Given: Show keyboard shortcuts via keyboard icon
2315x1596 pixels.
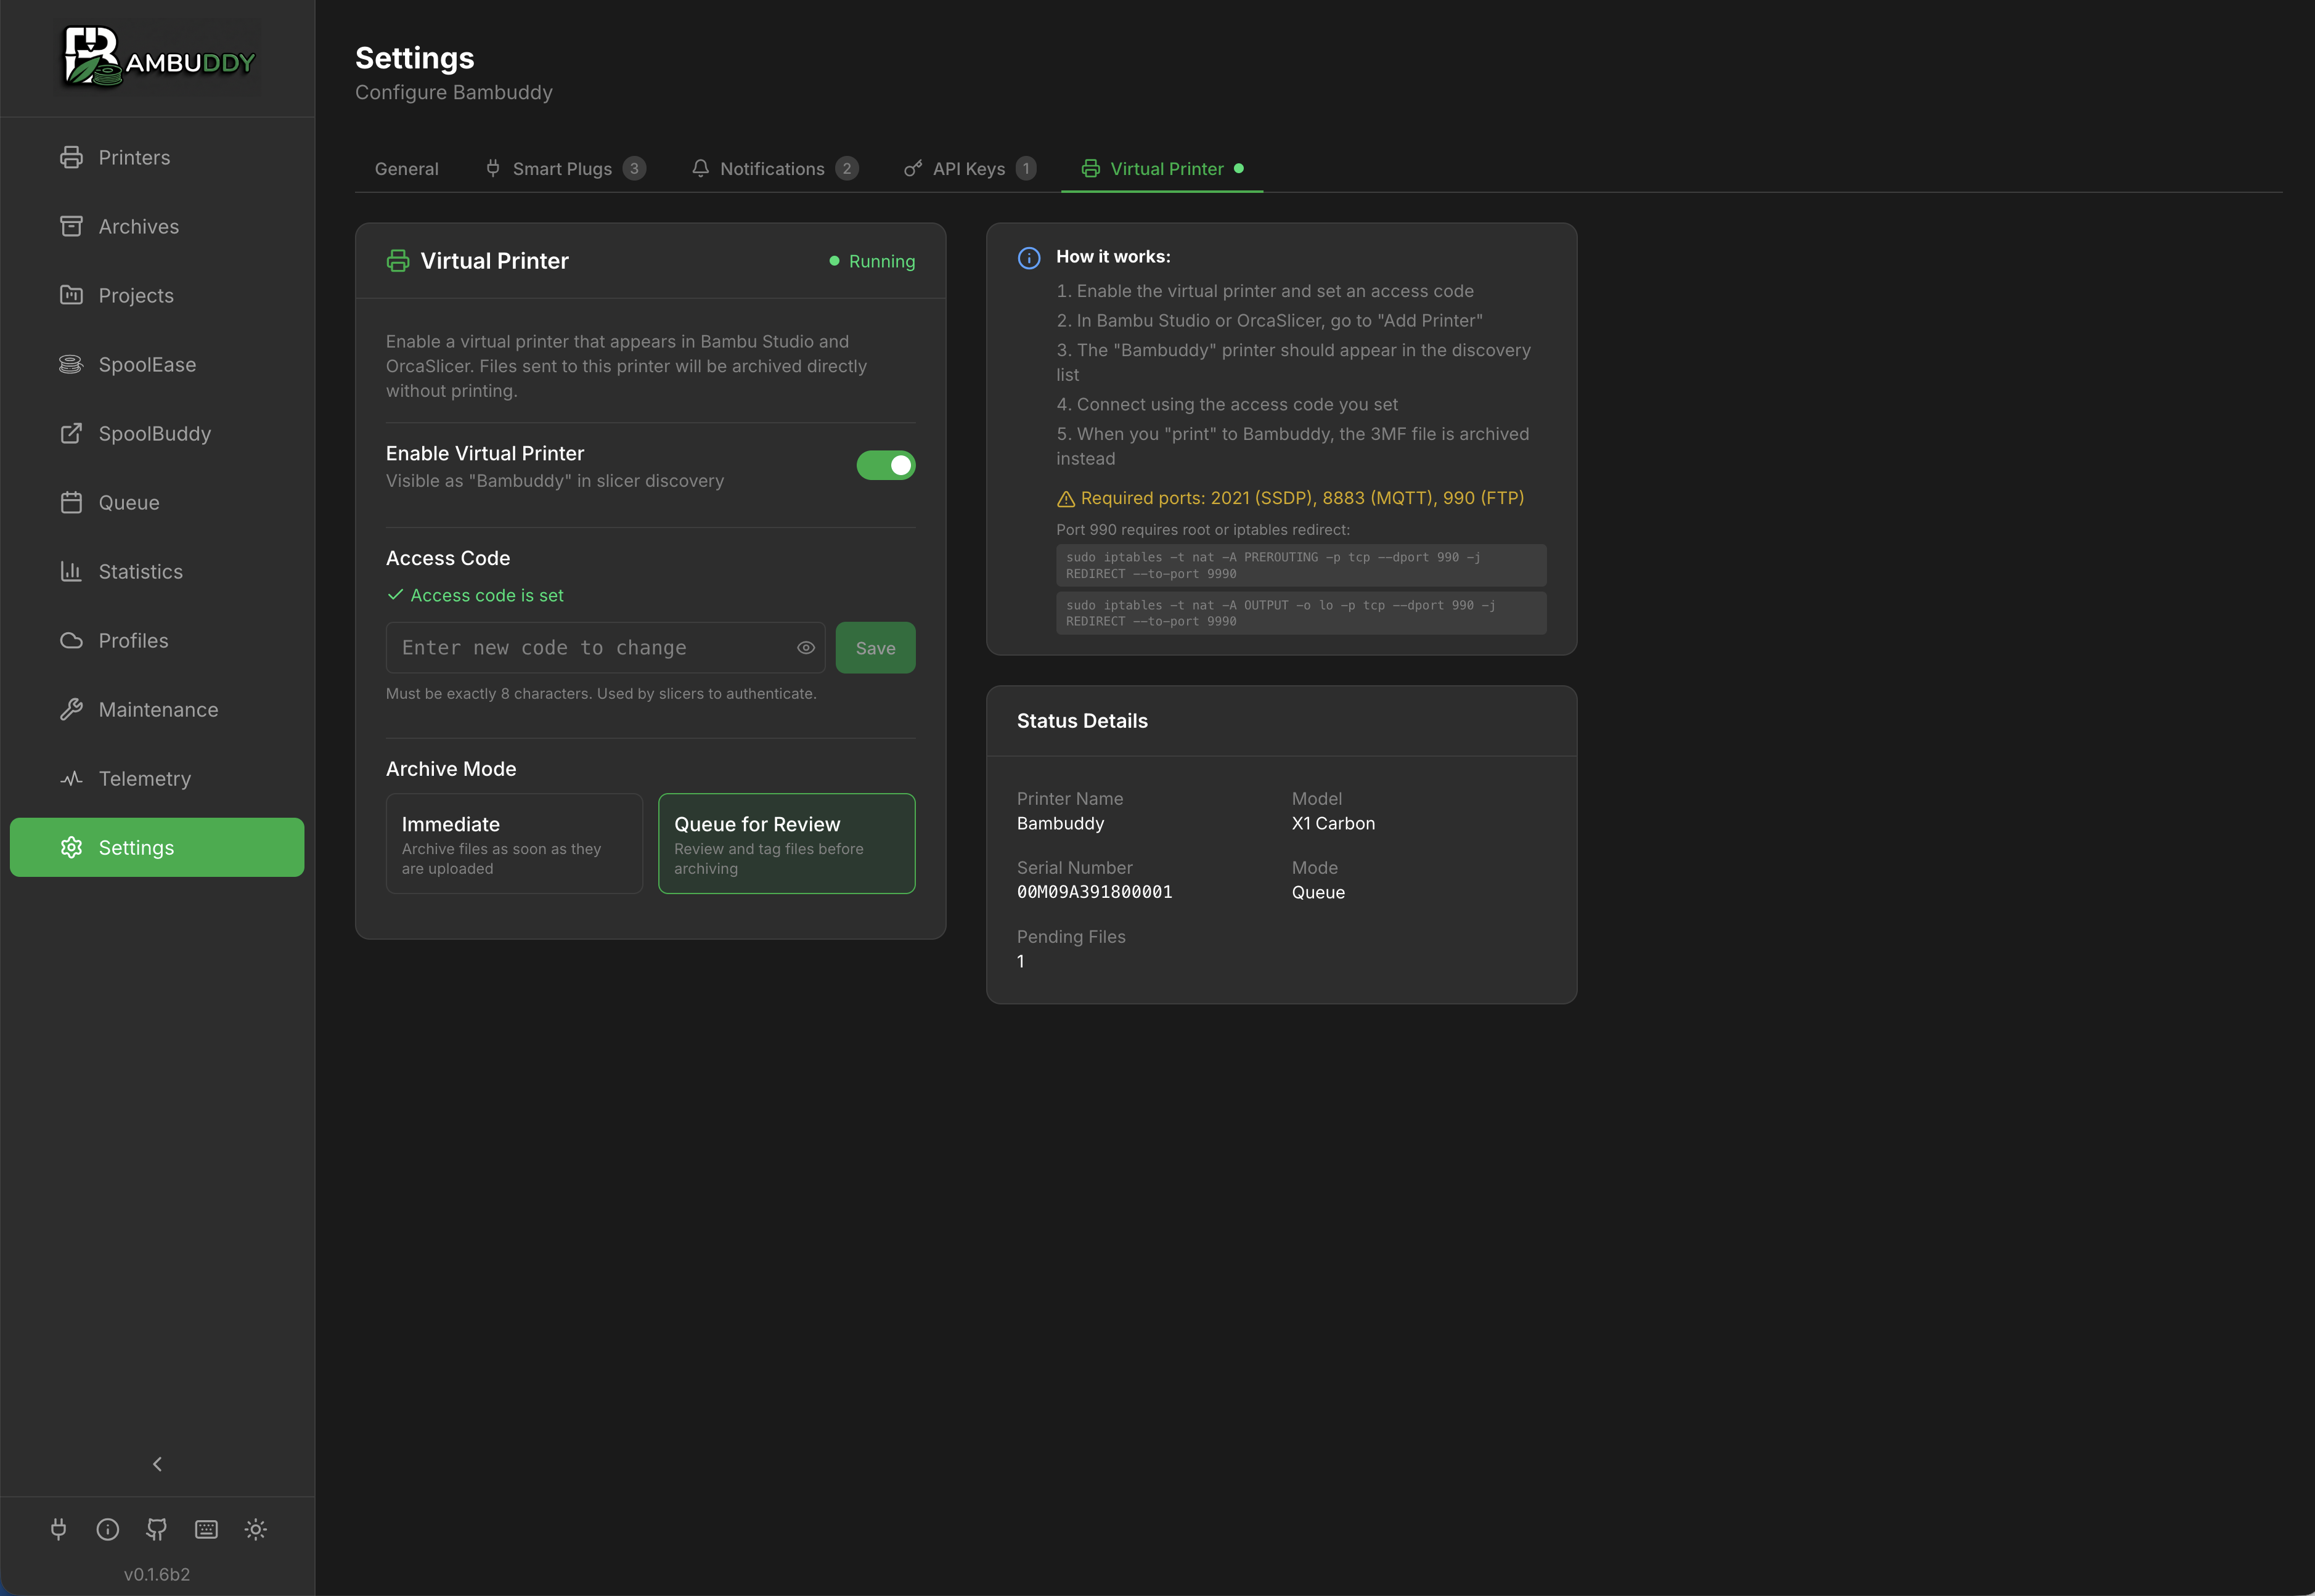Looking at the screenshot, I should point(206,1529).
